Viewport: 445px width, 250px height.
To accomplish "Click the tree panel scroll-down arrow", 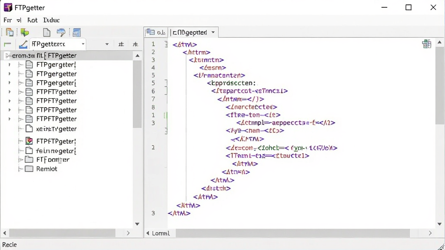I will tap(137, 224).
